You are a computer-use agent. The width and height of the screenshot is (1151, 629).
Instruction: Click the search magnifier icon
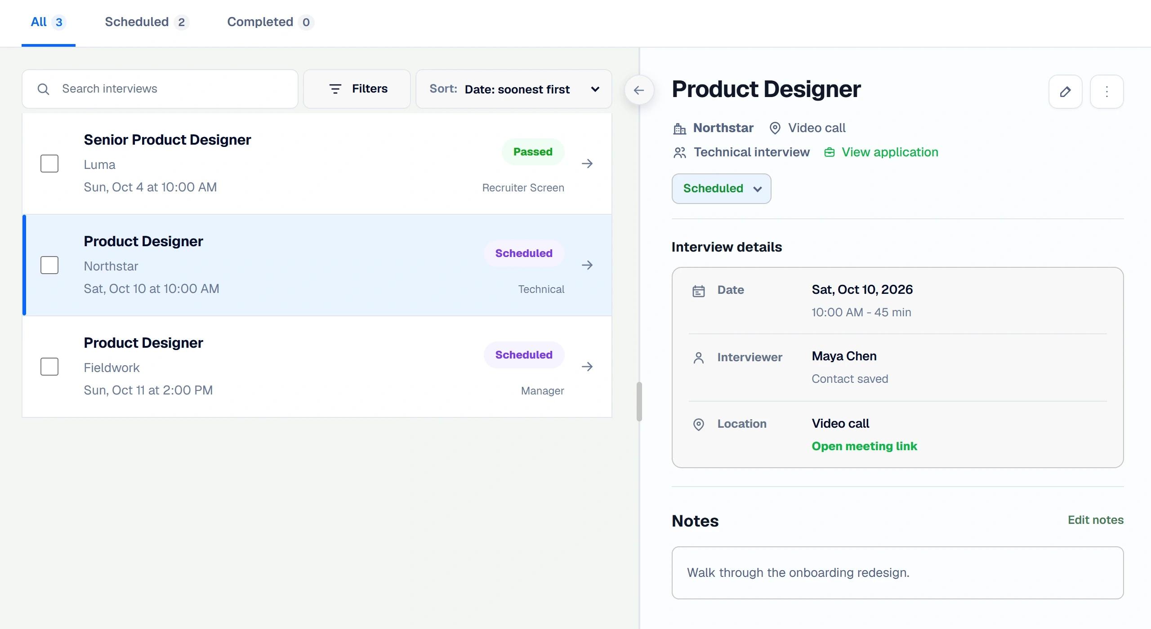pos(43,89)
